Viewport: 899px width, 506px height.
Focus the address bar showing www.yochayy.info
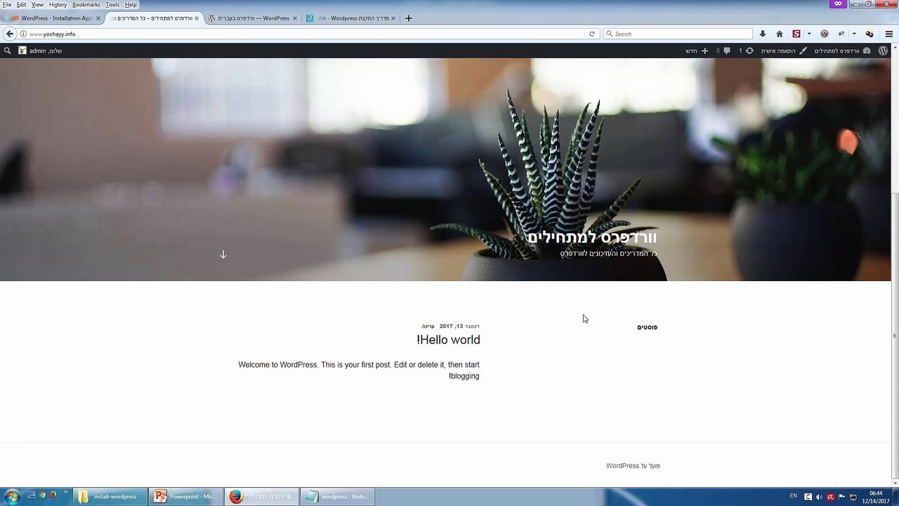(302, 34)
